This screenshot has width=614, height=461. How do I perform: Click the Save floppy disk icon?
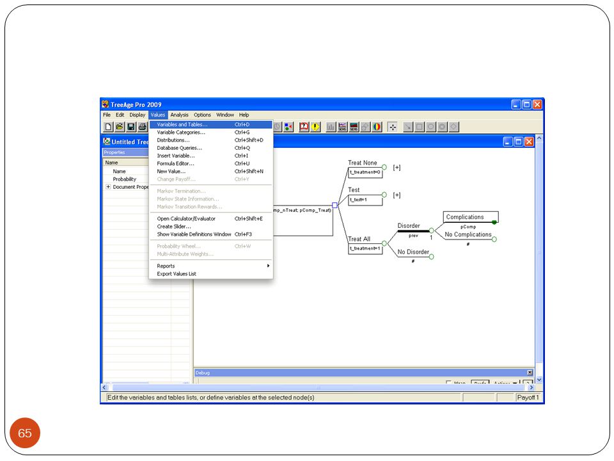pyautogui.click(x=131, y=127)
